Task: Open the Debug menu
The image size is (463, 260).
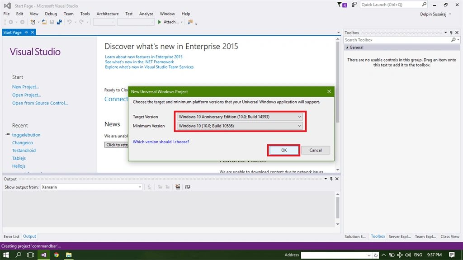Action: 51,14
